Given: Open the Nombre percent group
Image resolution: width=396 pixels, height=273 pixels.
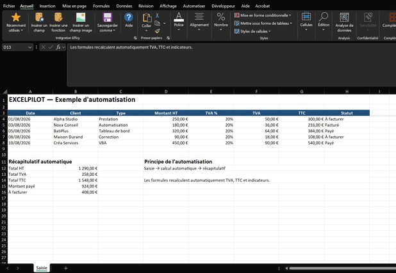Looking at the screenshot, I should (x=220, y=22).
